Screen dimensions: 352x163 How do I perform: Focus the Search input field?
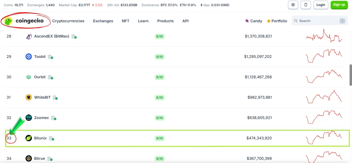coord(320,21)
